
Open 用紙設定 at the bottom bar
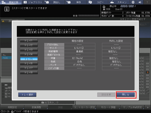(x=12, y=107)
